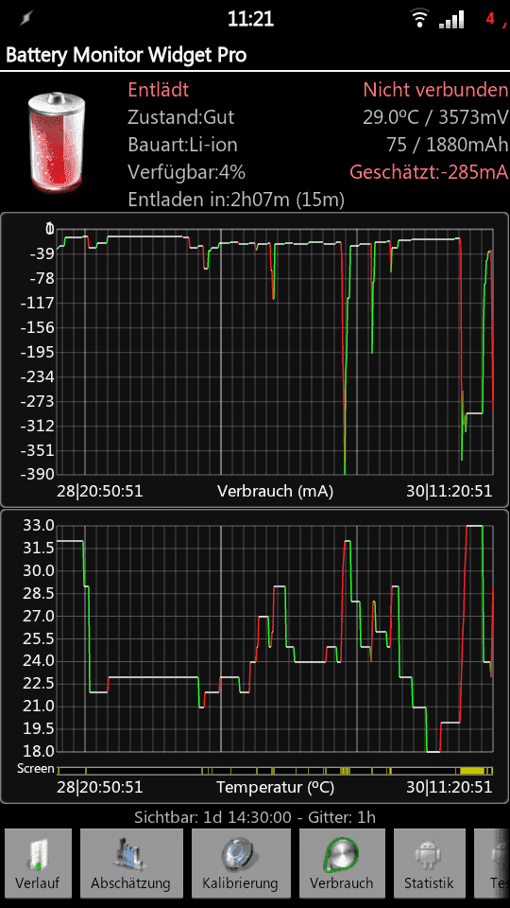Tap the signal strength bars icon
510x908 pixels.
tap(451, 20)
